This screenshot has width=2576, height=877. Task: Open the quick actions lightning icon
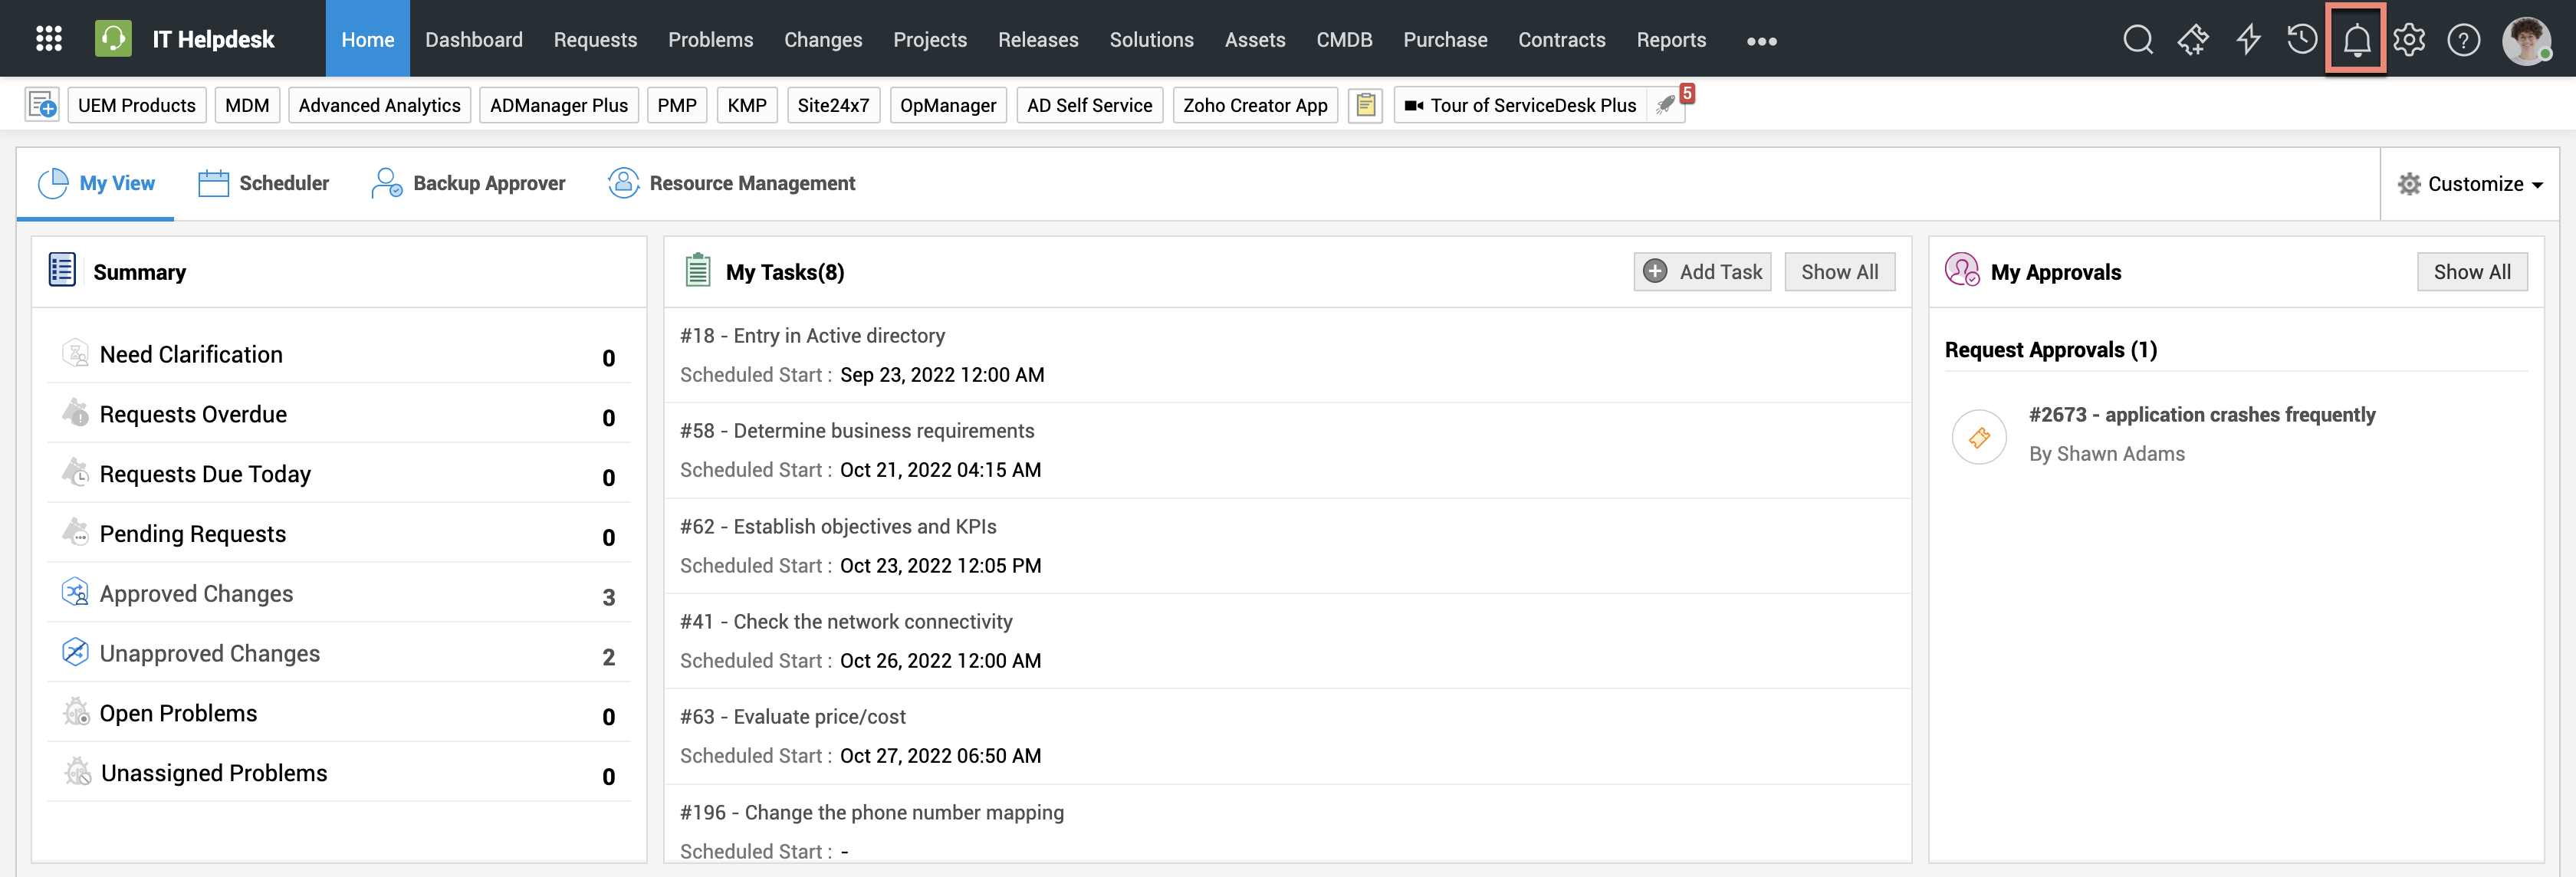(2248, 40)
